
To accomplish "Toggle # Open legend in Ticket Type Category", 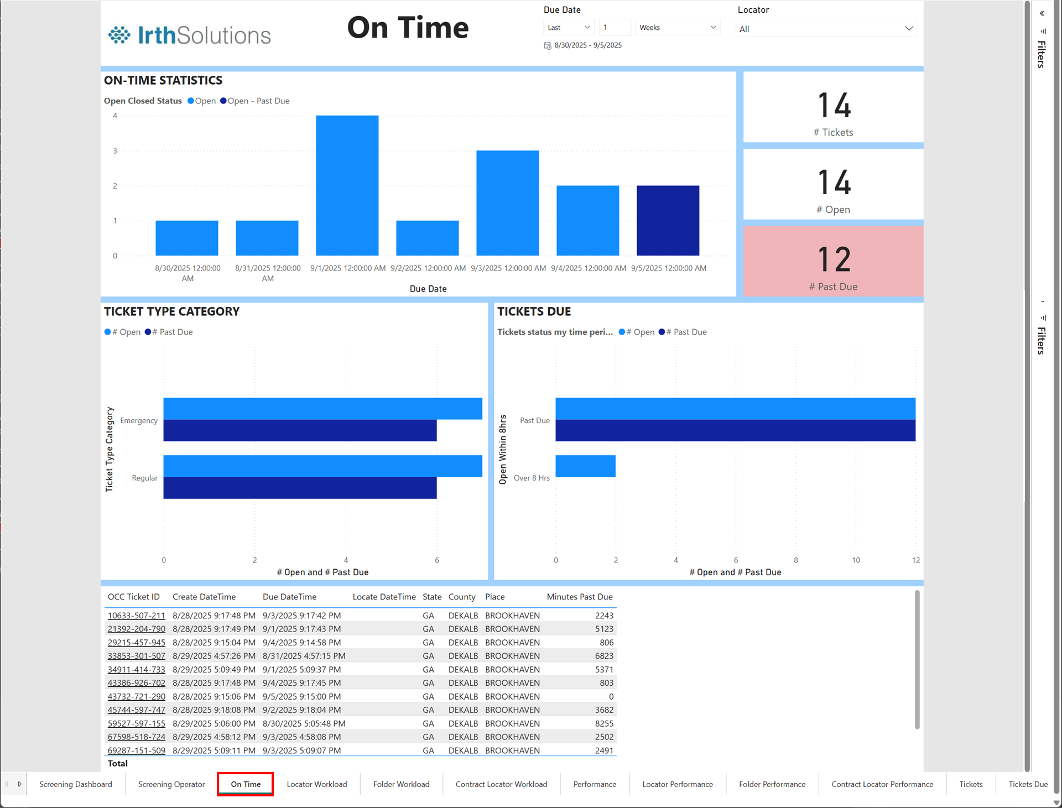I will point(108,332).
